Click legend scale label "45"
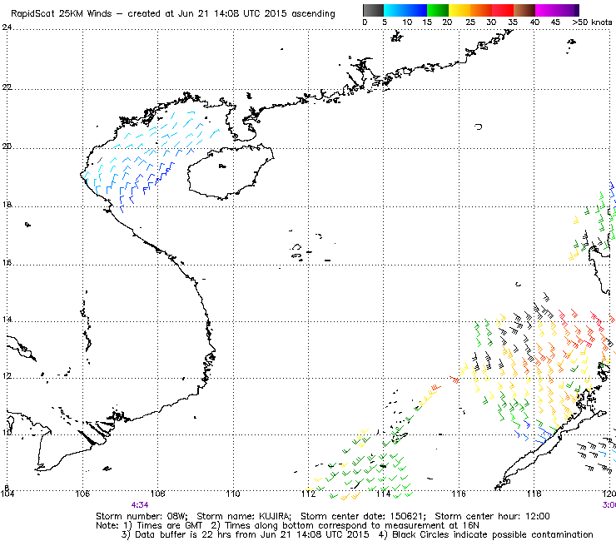Screen dimensions: 616x541 [555, 22]
